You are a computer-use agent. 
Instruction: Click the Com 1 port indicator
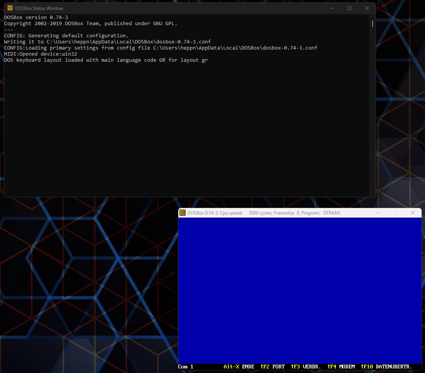186,367
